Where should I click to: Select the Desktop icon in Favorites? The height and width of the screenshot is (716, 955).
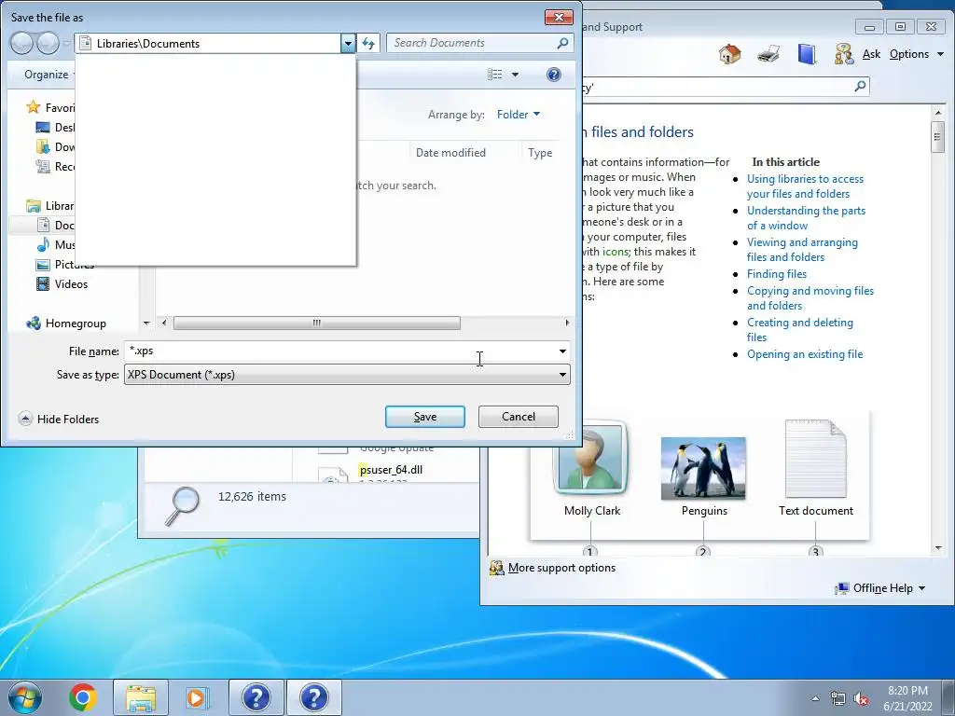(43, 127)
